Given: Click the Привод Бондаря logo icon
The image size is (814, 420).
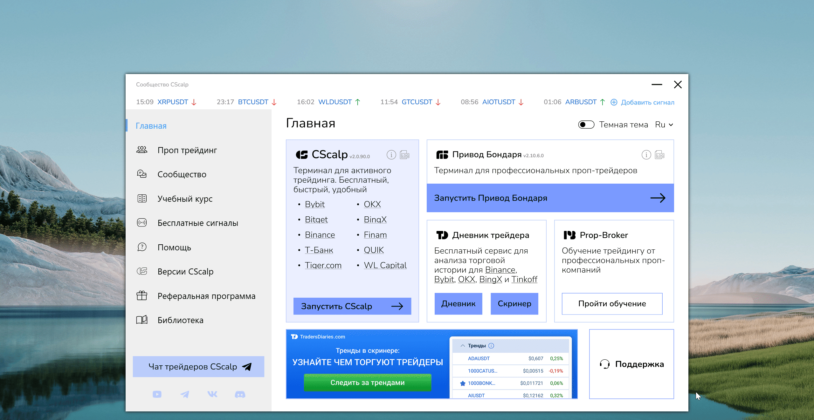Looking at the screenshot, I should 442,155.
